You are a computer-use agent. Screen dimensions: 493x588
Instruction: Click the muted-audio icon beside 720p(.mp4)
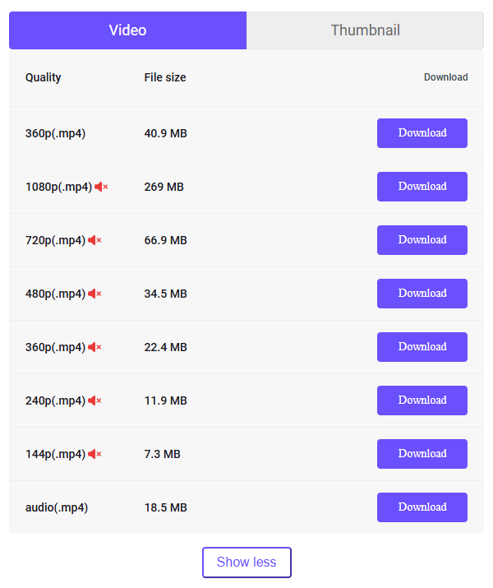[x=94, y=240]
